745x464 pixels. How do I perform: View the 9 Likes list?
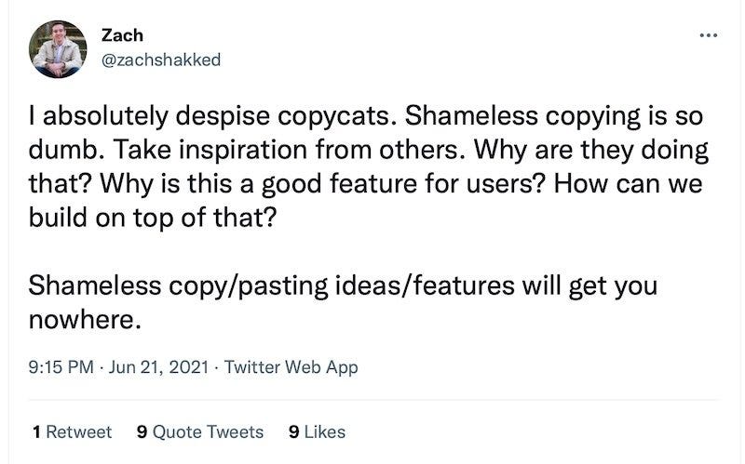[318, 431]
